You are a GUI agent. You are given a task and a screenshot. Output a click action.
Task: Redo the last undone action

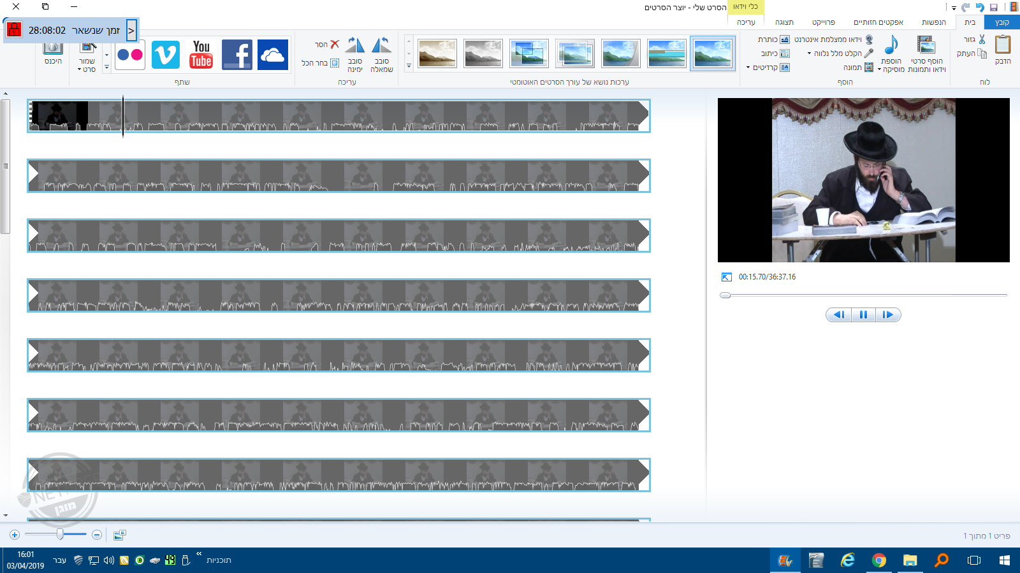pos(966,8)
